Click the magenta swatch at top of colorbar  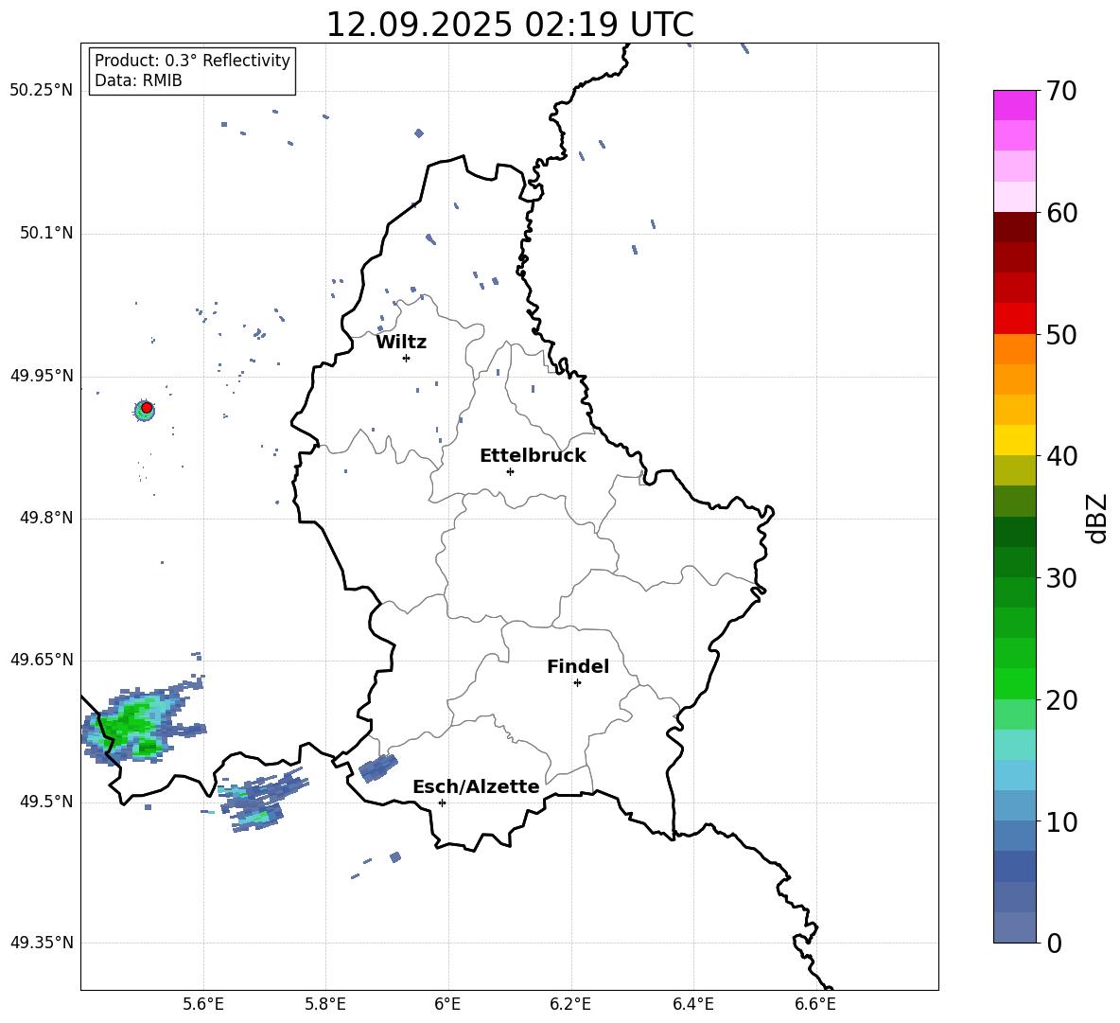coord(1015,105)
